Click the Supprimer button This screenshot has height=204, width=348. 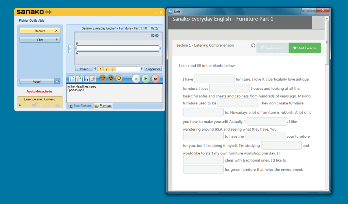[x=153, y=69]
